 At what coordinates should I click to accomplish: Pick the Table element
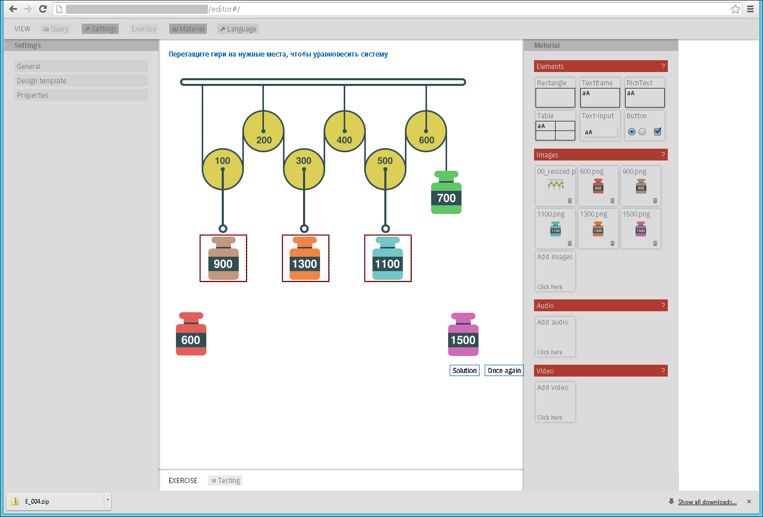[x=555, y=126]
